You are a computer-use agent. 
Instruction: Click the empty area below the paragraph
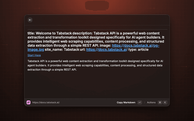97,85
